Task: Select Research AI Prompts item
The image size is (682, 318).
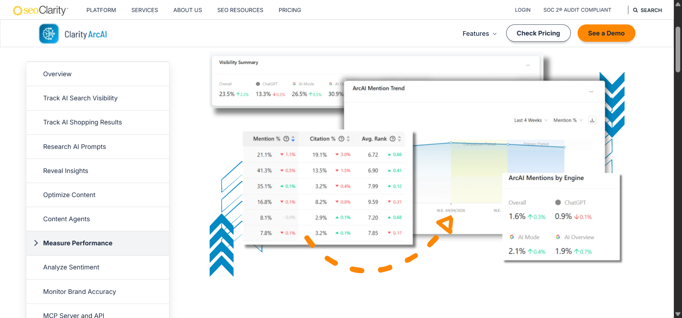Action: [x=98, y=147]
